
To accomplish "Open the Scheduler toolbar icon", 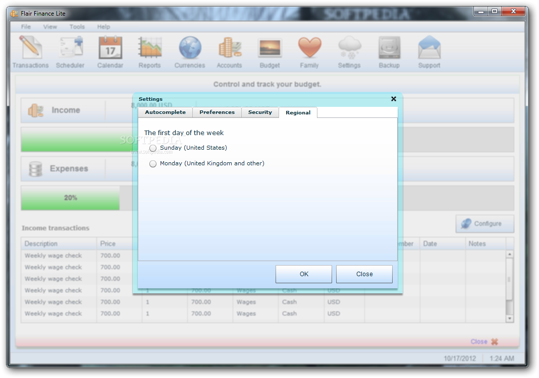I will pyautogui.click(x=70, y=52).
